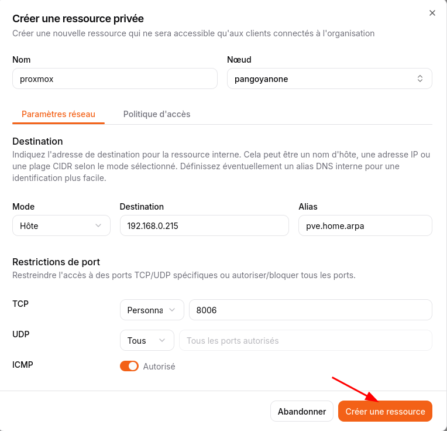Focus the Nom field containing proxmox
The height and width of the screenshot is (431, 447).
point(115,78)
